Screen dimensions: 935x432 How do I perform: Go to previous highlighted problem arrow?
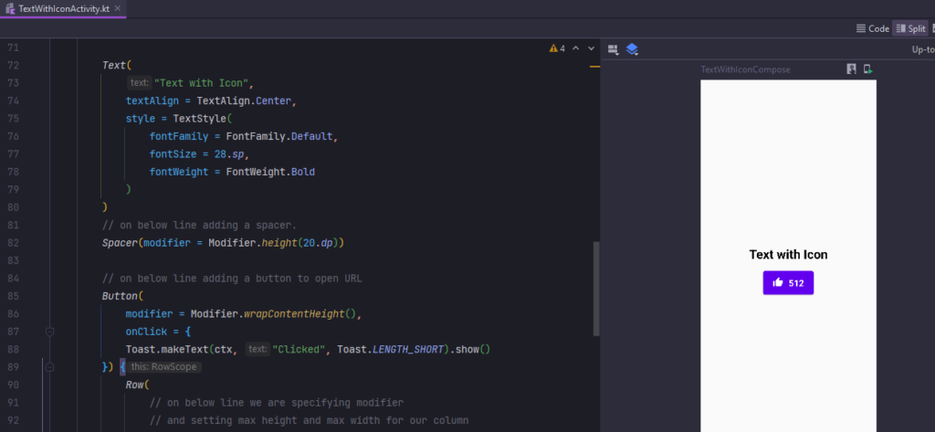coord(575,48)
